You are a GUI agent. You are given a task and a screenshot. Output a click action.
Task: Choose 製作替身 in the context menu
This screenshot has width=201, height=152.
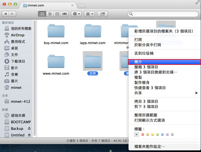[x=165, y=83]
